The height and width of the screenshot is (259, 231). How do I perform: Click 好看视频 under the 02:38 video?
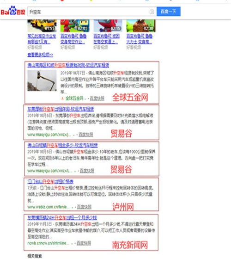coord(134,47)
